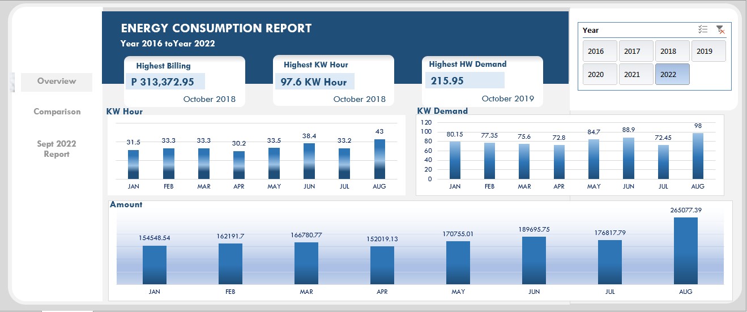Image resolution: width=747 pixels, height=312 pixels.
Task: Filter by year 2019
Action: (708, 51)
